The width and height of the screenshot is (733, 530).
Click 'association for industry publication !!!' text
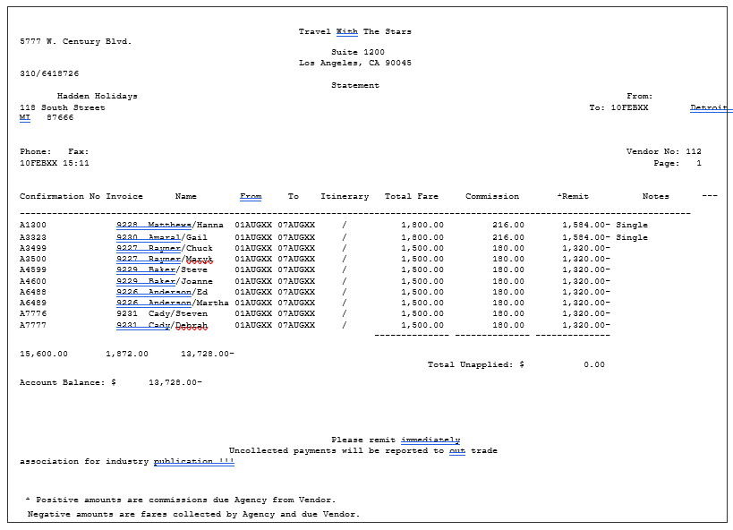[x=127, y=461]
